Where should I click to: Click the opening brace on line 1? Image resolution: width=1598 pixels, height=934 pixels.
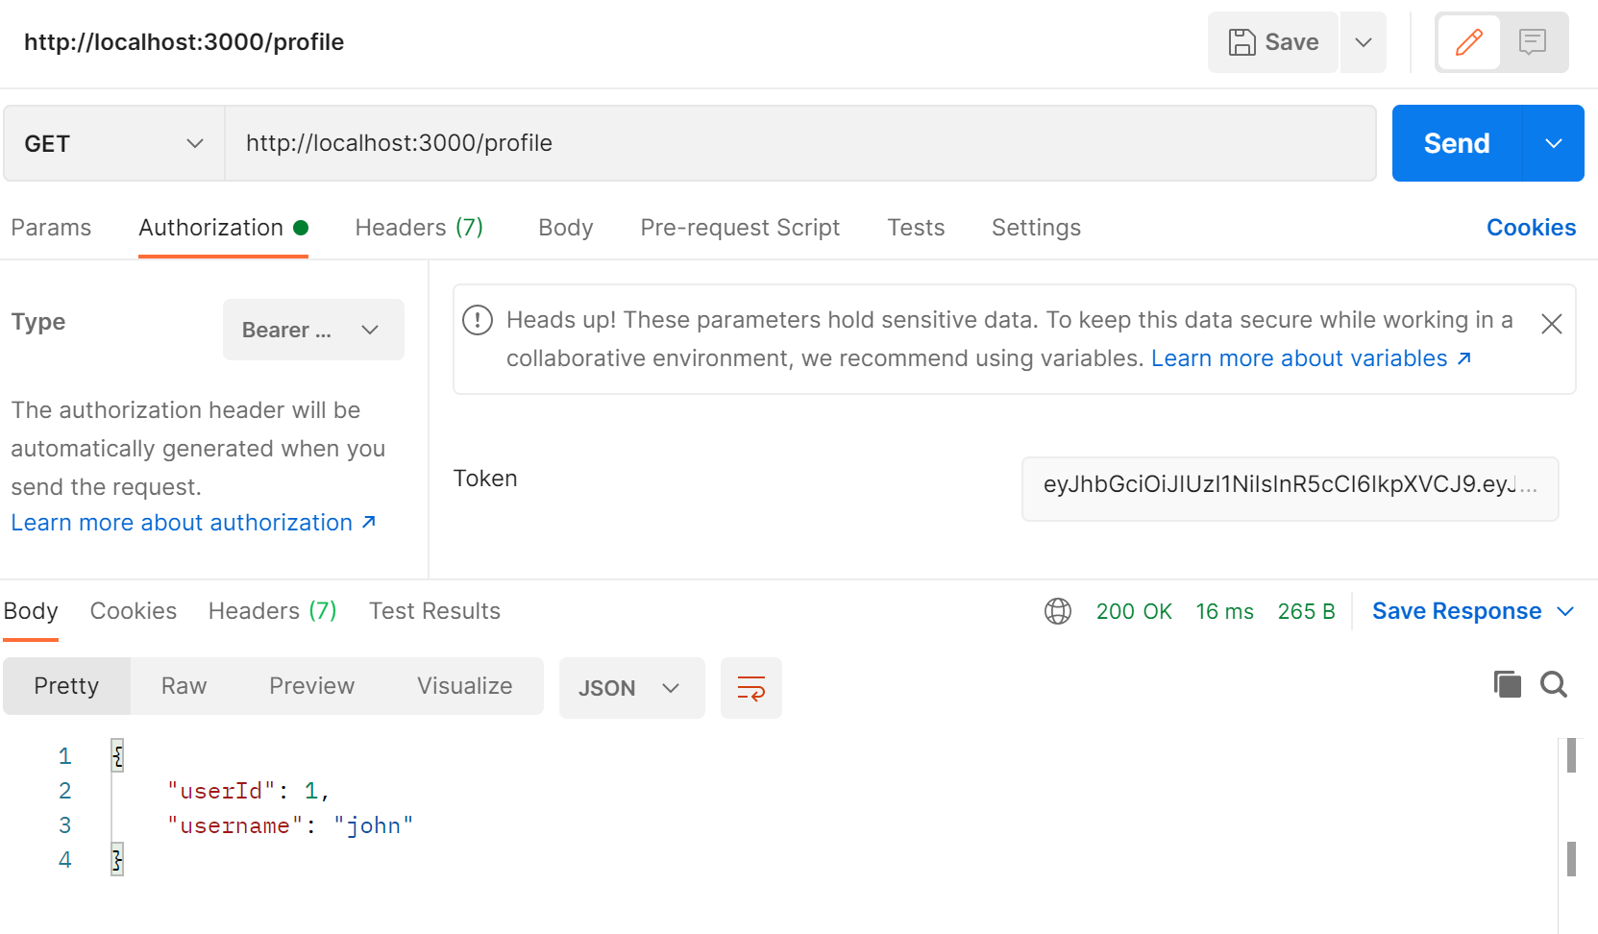[117, 756]
